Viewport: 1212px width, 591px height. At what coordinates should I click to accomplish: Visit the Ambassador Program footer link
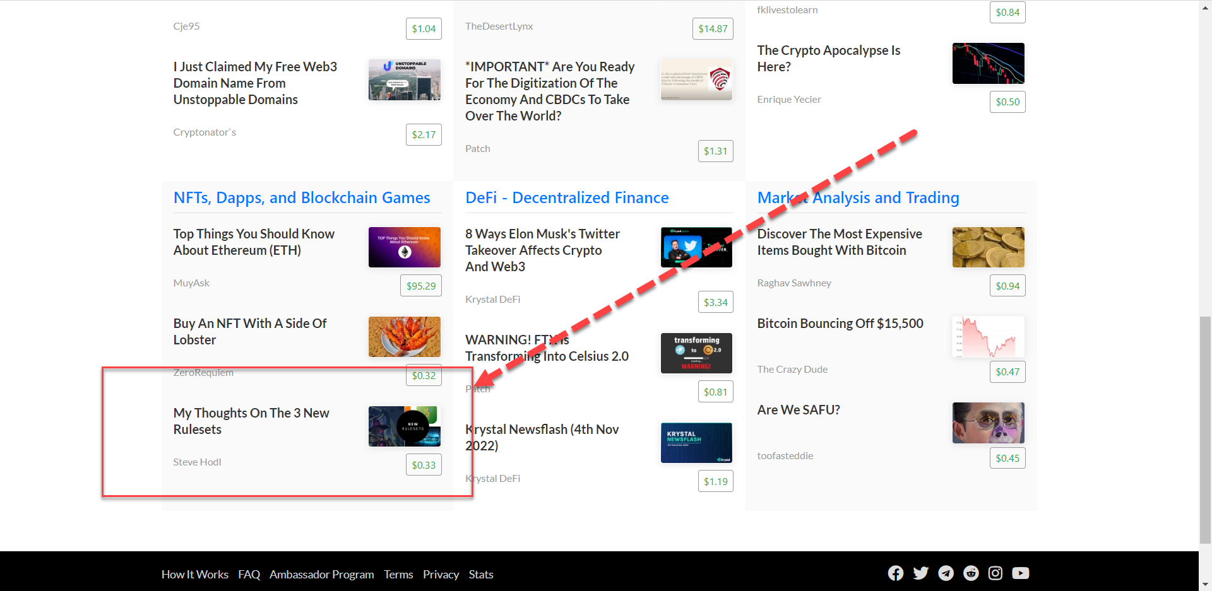pyautogui.click(x=322, y=575)
